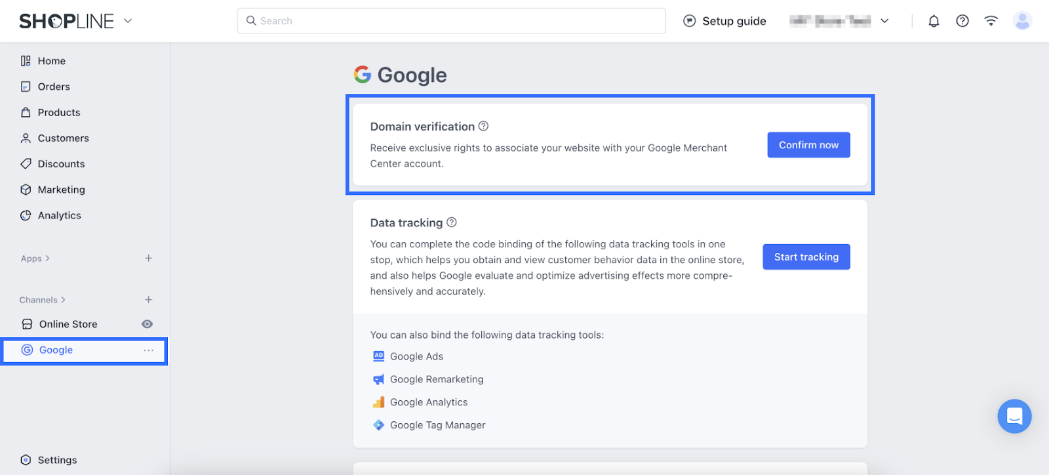Click the Orders sidebar icon
The height and width of the screenshot is (475, 1049).
coord(26,87)
